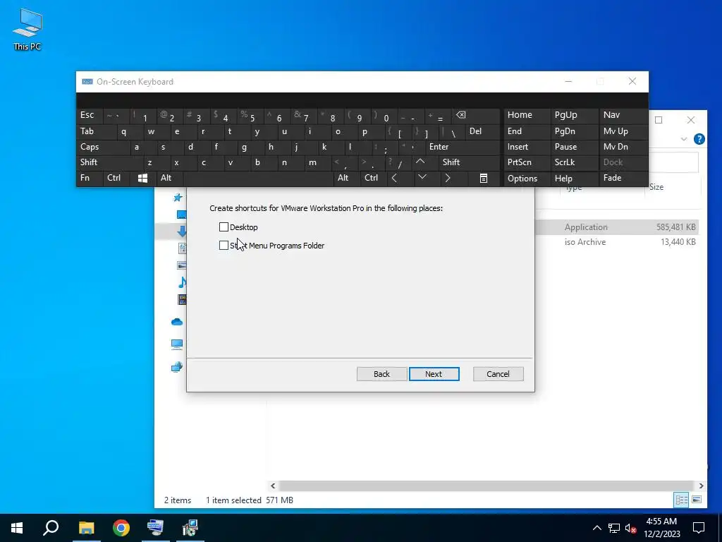Select Quick access star in Explorer sidebar
722x542 pixels.
click(177, 198)
